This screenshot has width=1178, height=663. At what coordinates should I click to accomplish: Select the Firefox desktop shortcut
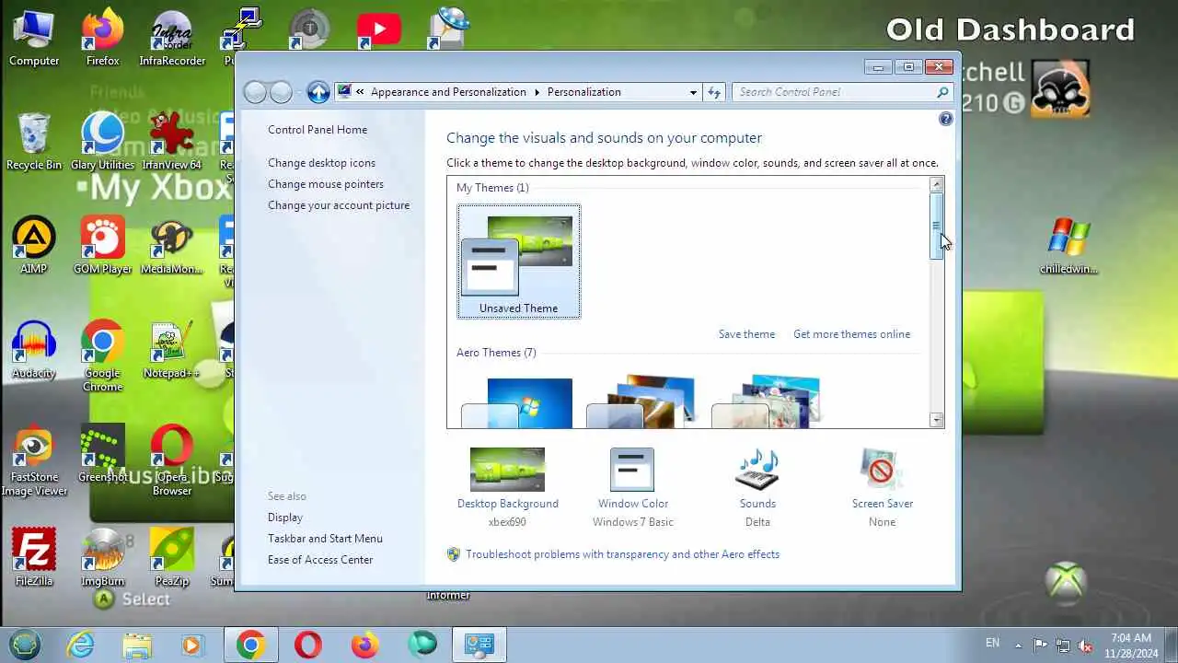103,39
